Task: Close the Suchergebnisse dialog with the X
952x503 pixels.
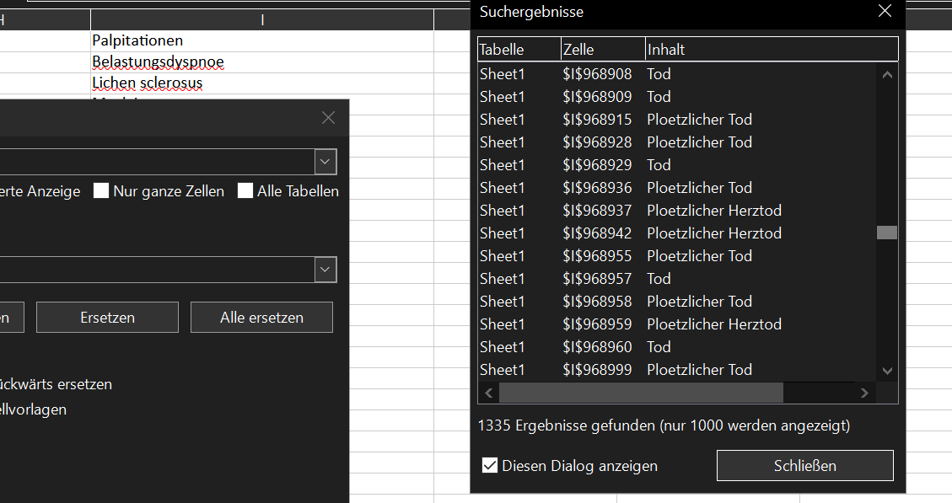Action: pyautogui.click(x=885, y=12)
